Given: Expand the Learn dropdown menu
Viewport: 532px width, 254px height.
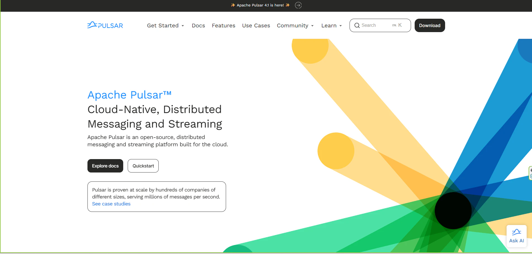Looking at the screenshot, I should coord(331,26).
